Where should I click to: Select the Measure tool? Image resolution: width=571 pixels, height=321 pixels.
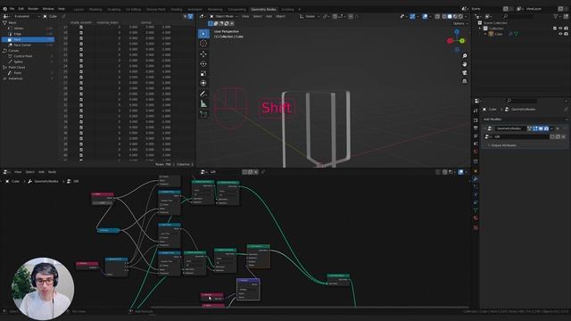tap(203, 103)
